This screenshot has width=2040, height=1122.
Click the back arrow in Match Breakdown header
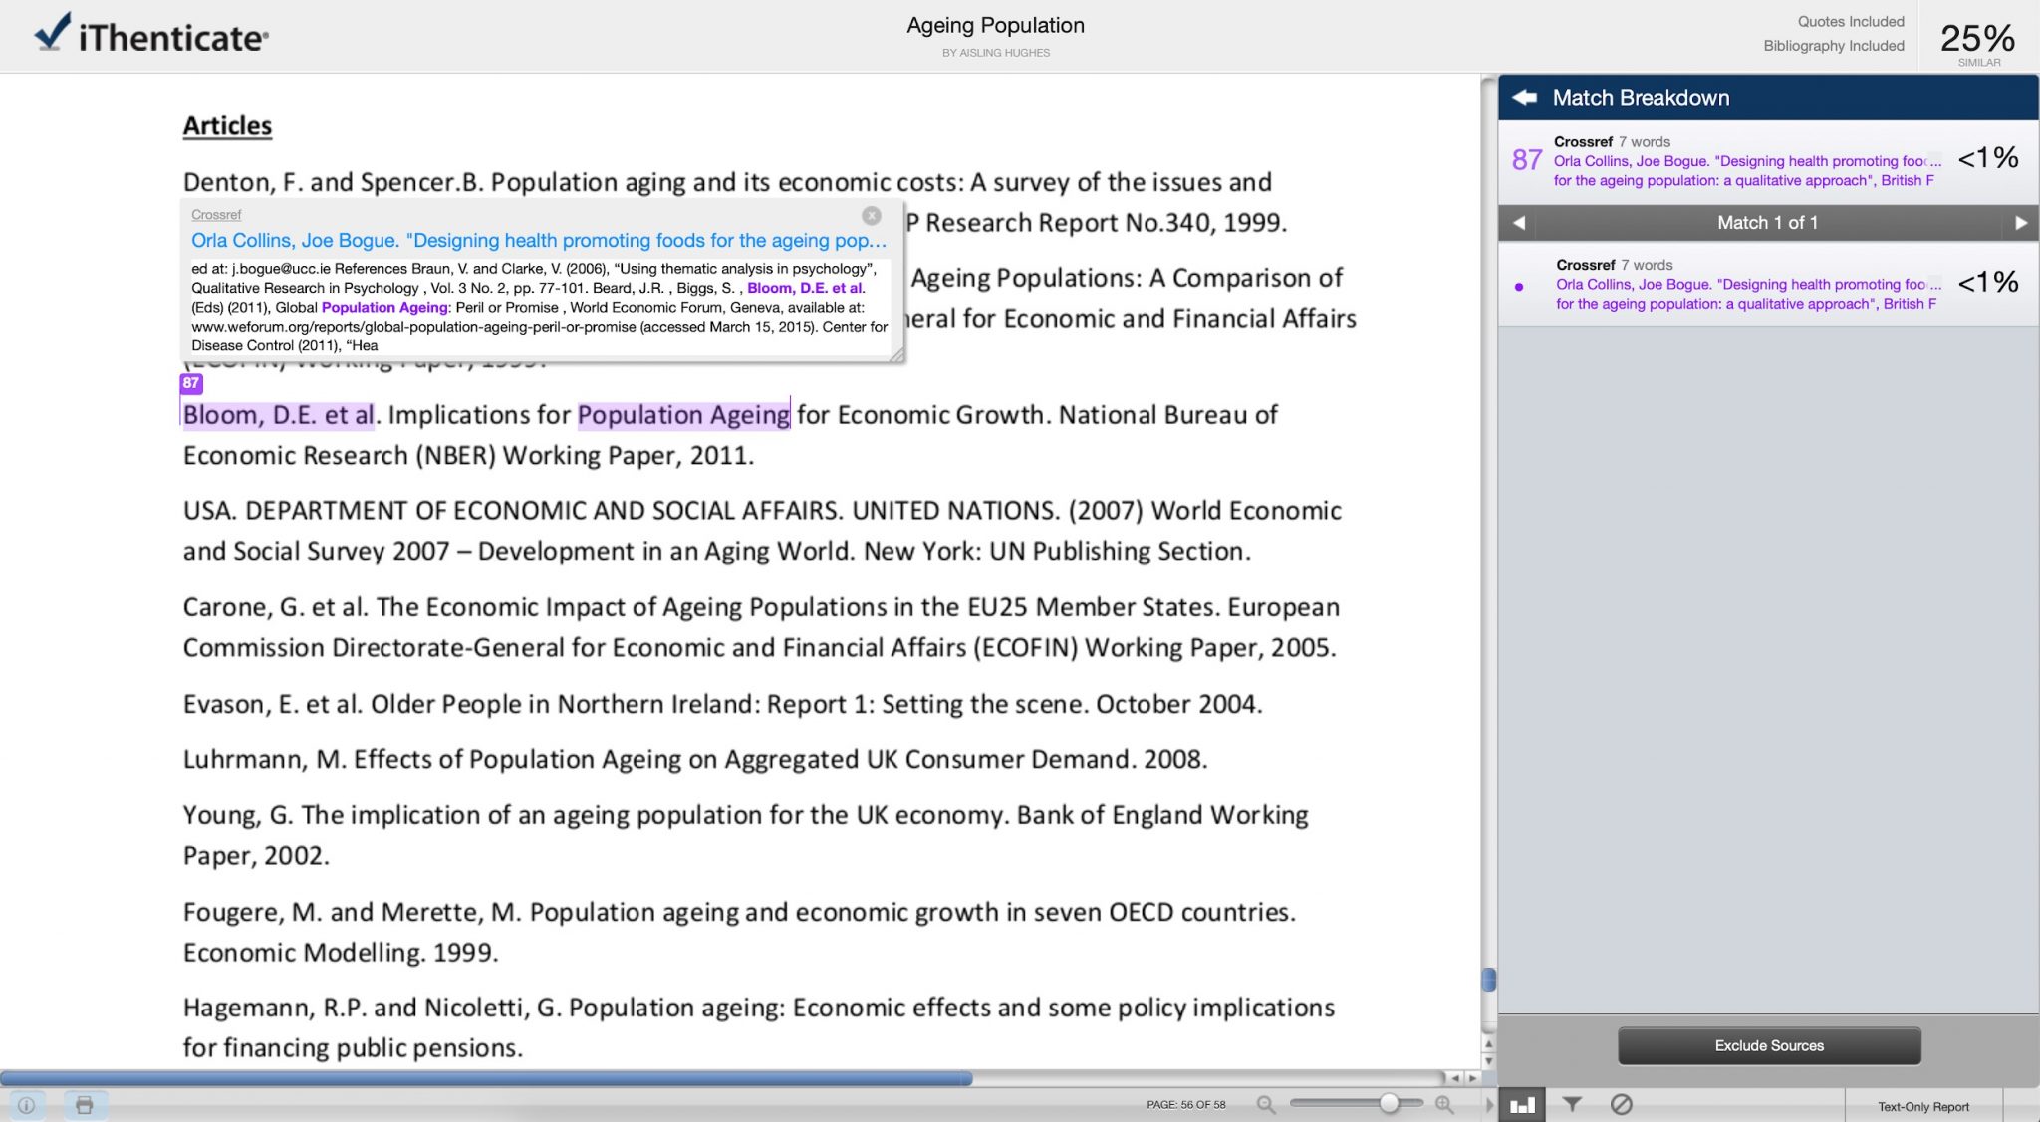click(x=1524, y=98)
